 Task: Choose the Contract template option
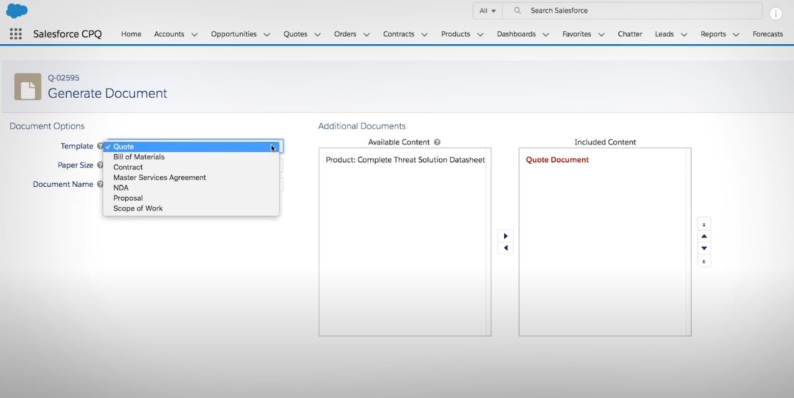click(x=191, y=168)
